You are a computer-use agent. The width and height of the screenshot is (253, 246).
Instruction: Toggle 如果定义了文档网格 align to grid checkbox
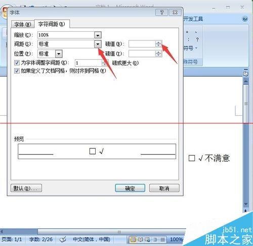[17, 71]
